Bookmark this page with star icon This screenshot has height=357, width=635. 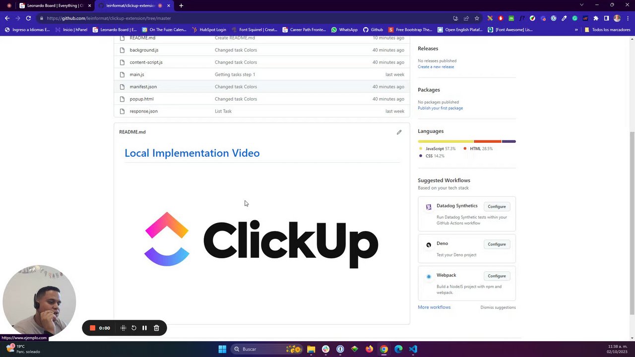pos(477,18)
